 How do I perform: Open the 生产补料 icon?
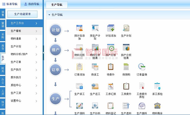(x=95, y=106)
